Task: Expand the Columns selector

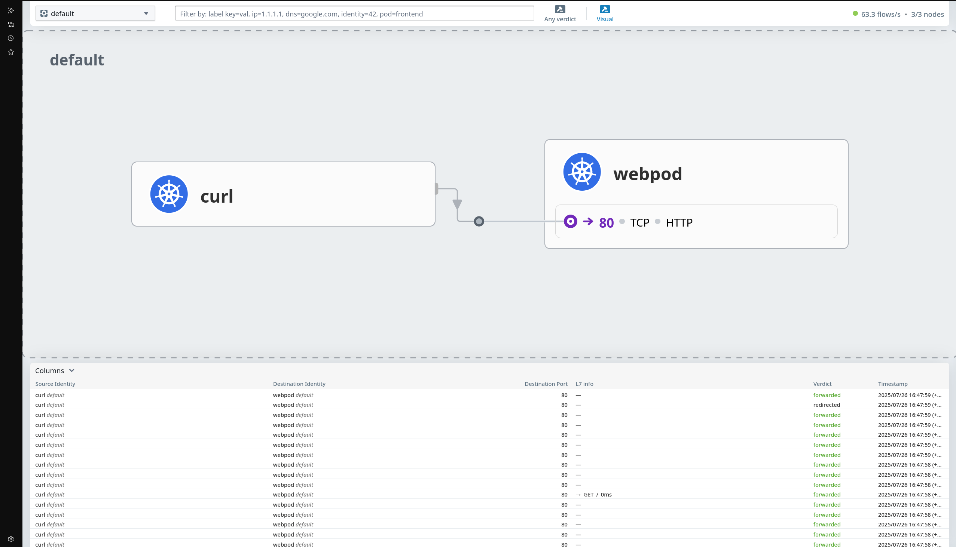Action: tap(55, 371)
